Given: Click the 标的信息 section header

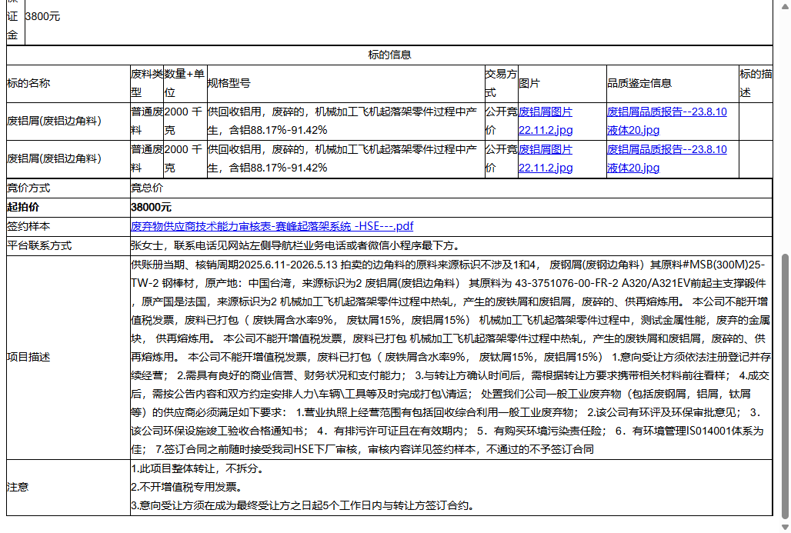Looking at the screenshot, I should pos(389,55).
